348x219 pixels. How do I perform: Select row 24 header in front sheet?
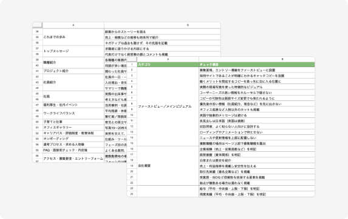pyautogui.click(x=132, y=194)
